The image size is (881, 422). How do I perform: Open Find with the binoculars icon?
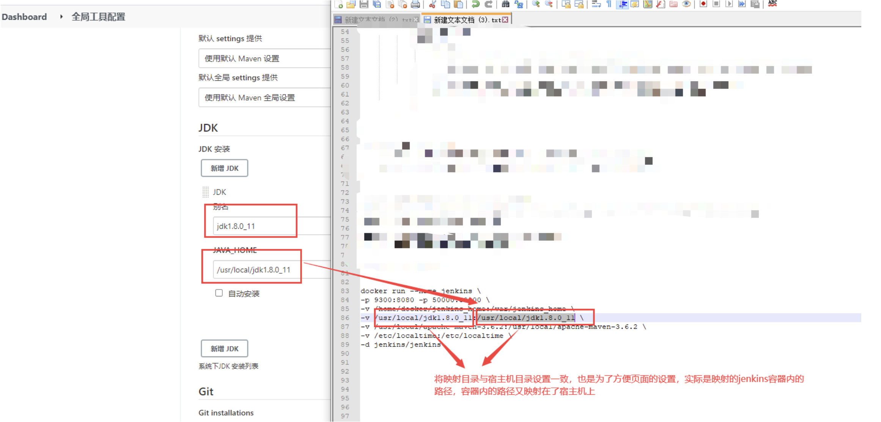(x=505, y=4)
